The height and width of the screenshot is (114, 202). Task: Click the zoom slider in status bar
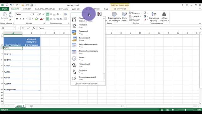tap(186, 110)
